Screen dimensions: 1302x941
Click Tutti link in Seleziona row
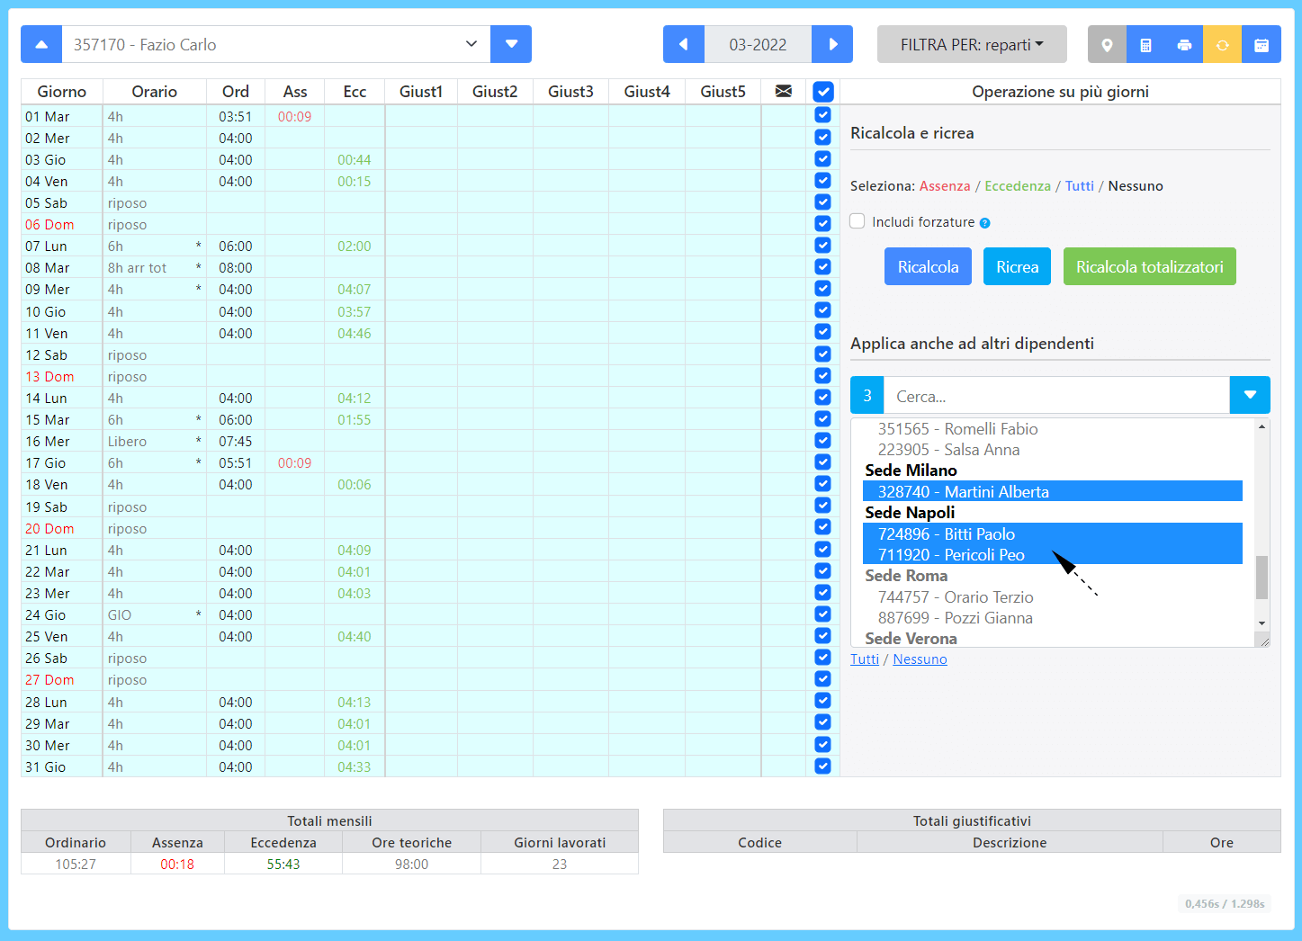[x=1080, y=185]
